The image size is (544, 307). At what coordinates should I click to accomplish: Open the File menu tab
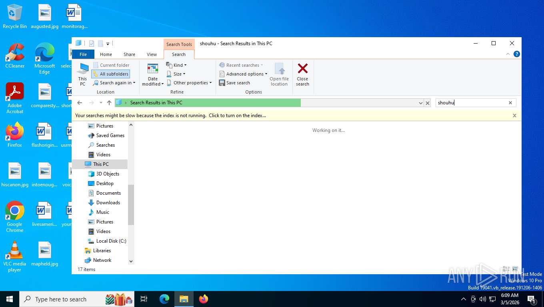pyautogui.click(x=83, y=54)
